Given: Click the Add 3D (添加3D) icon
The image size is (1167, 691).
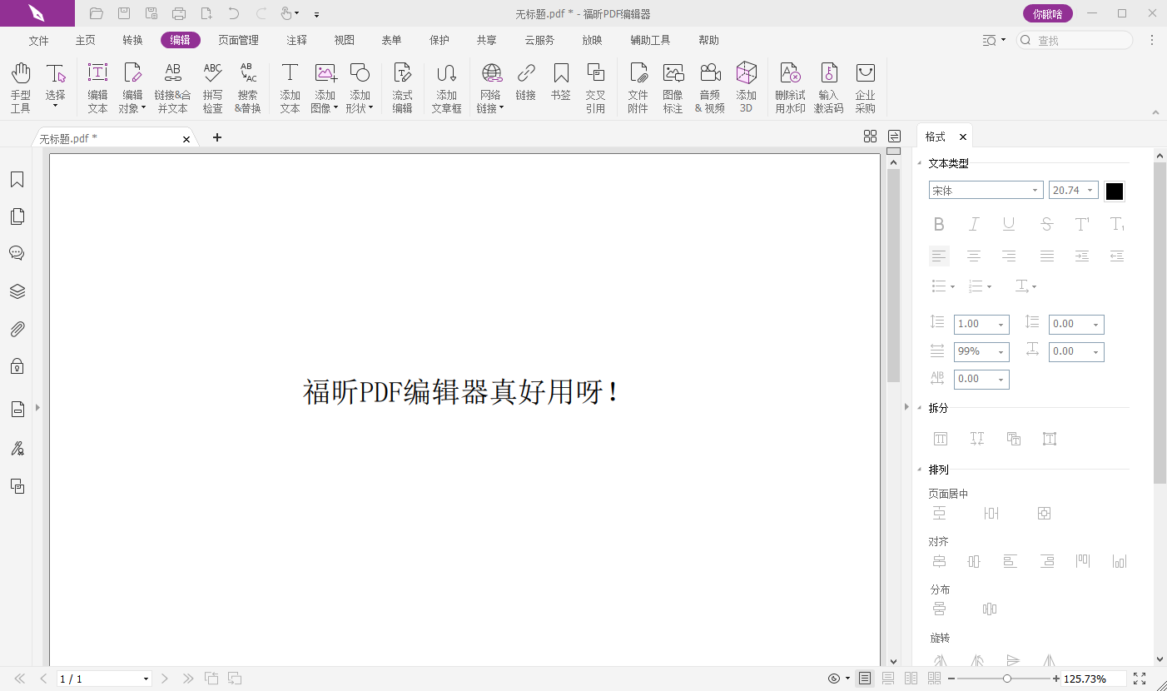Looking at the screenshot, I should (x=746, y=87).
